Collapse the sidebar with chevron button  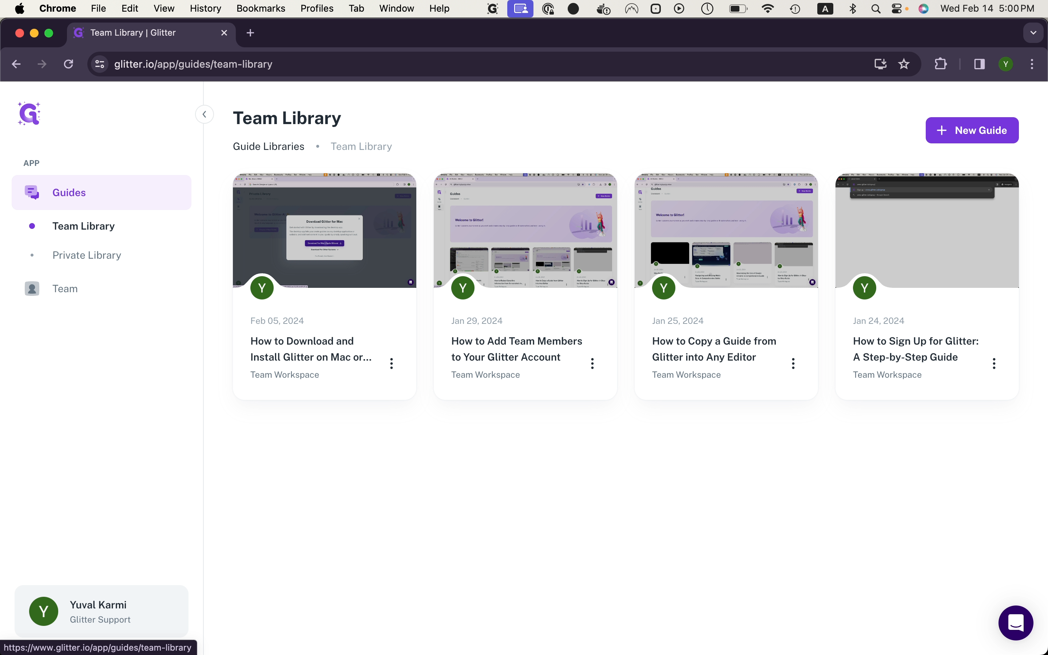click(205, 114)
